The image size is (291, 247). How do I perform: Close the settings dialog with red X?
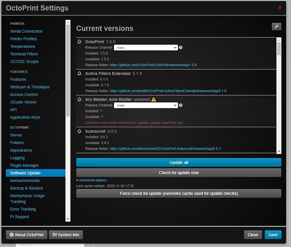coord(280,7)
